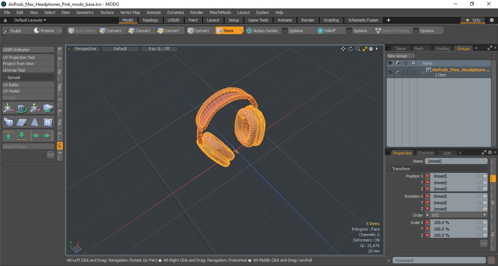498x266 pixels.
Task: Toggle first checkbox in AirPods group row
Action: (x=406, y=72)
